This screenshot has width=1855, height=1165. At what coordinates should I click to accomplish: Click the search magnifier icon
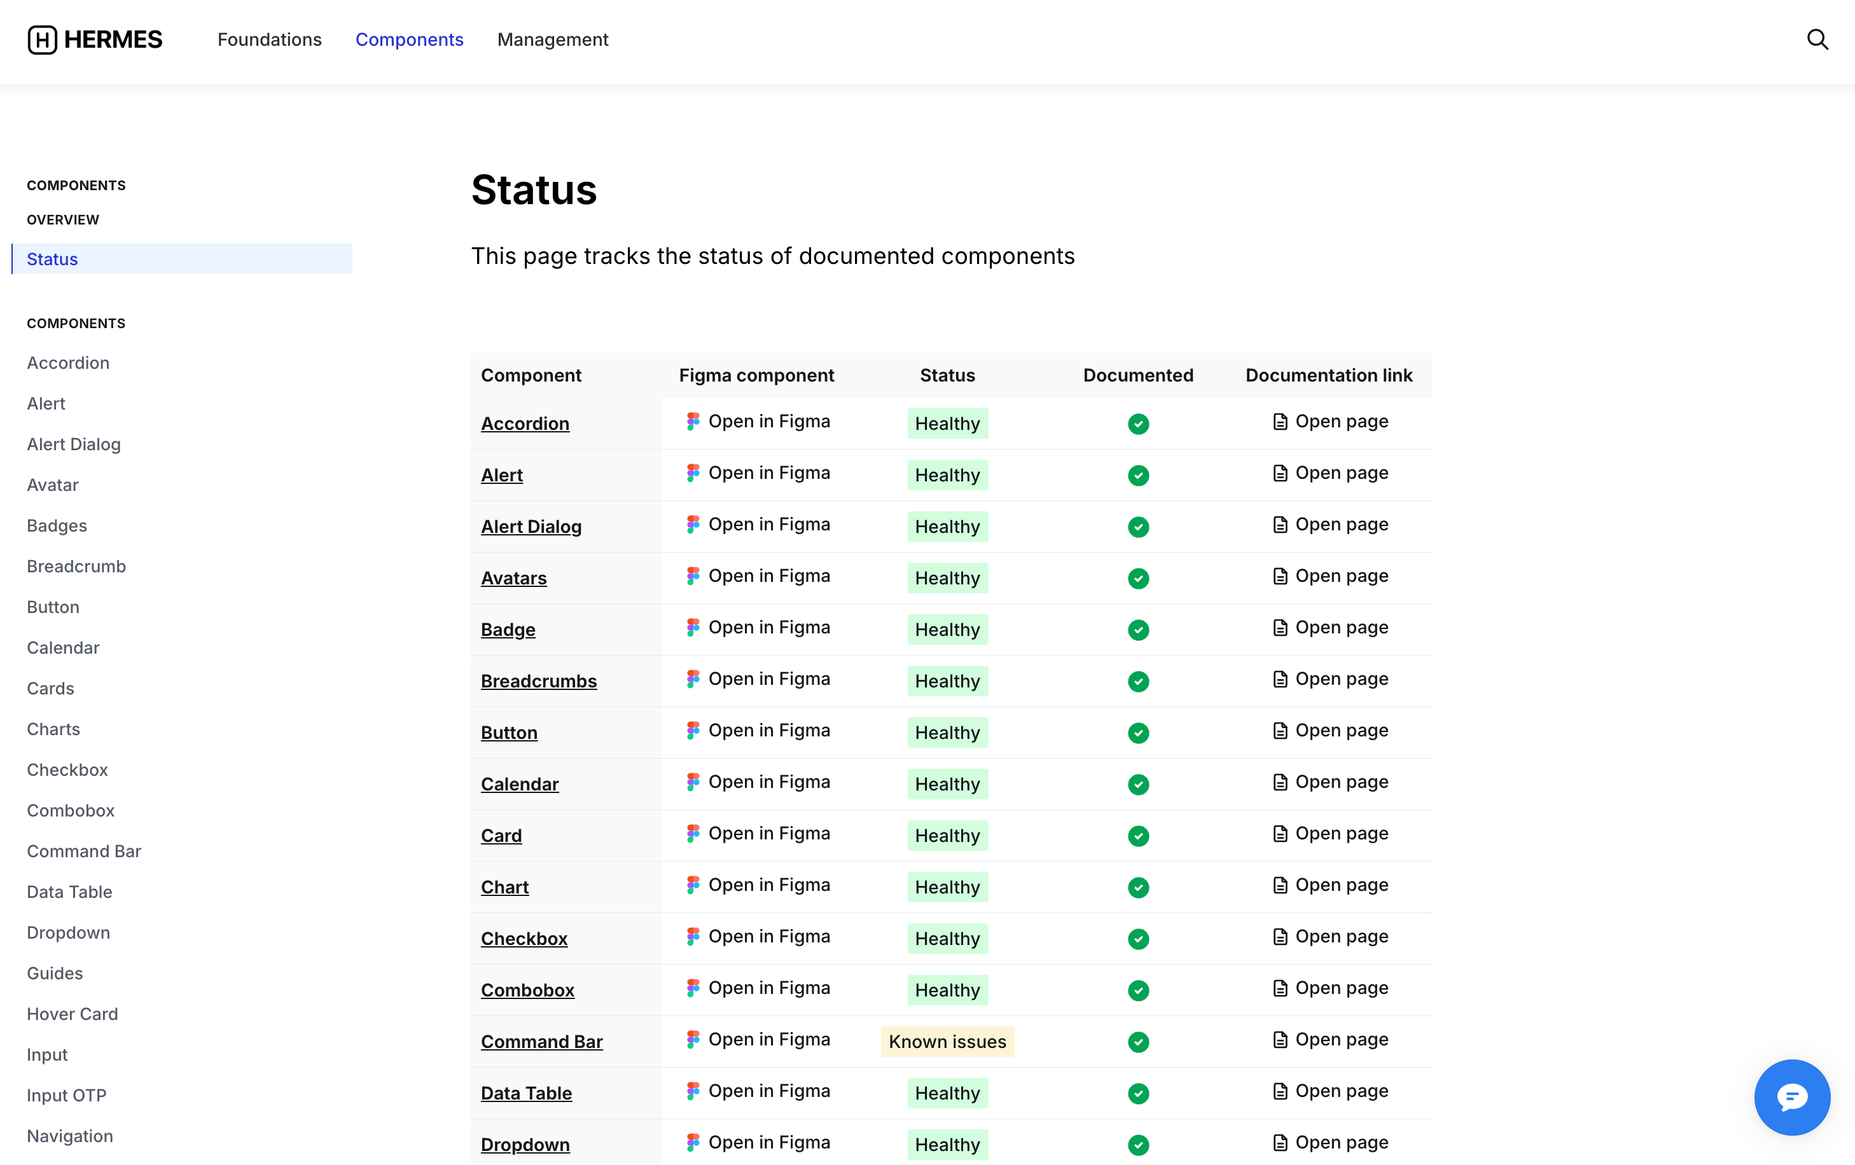point(1817,39)
